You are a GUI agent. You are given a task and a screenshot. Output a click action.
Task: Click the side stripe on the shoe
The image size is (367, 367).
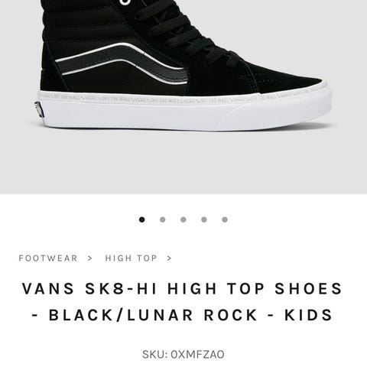click(x=120, y=63)
